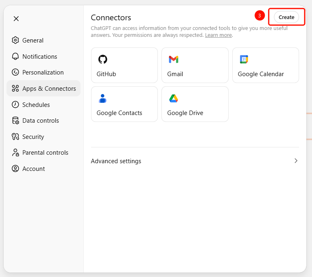Open the Personalization settings tab
This screenshot has width=312, height=277.
43,72
